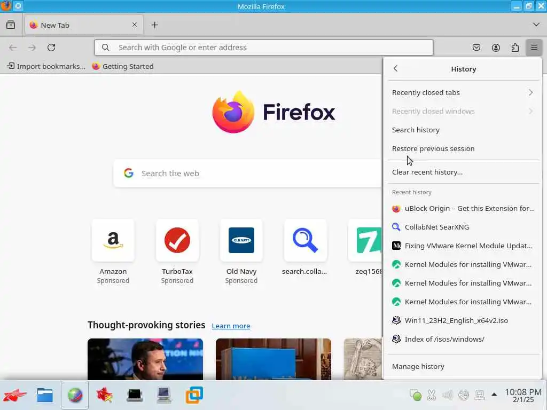Open volume speaker tray icon
The height and width of the screenshot is (410, 547).
point(448,395)
